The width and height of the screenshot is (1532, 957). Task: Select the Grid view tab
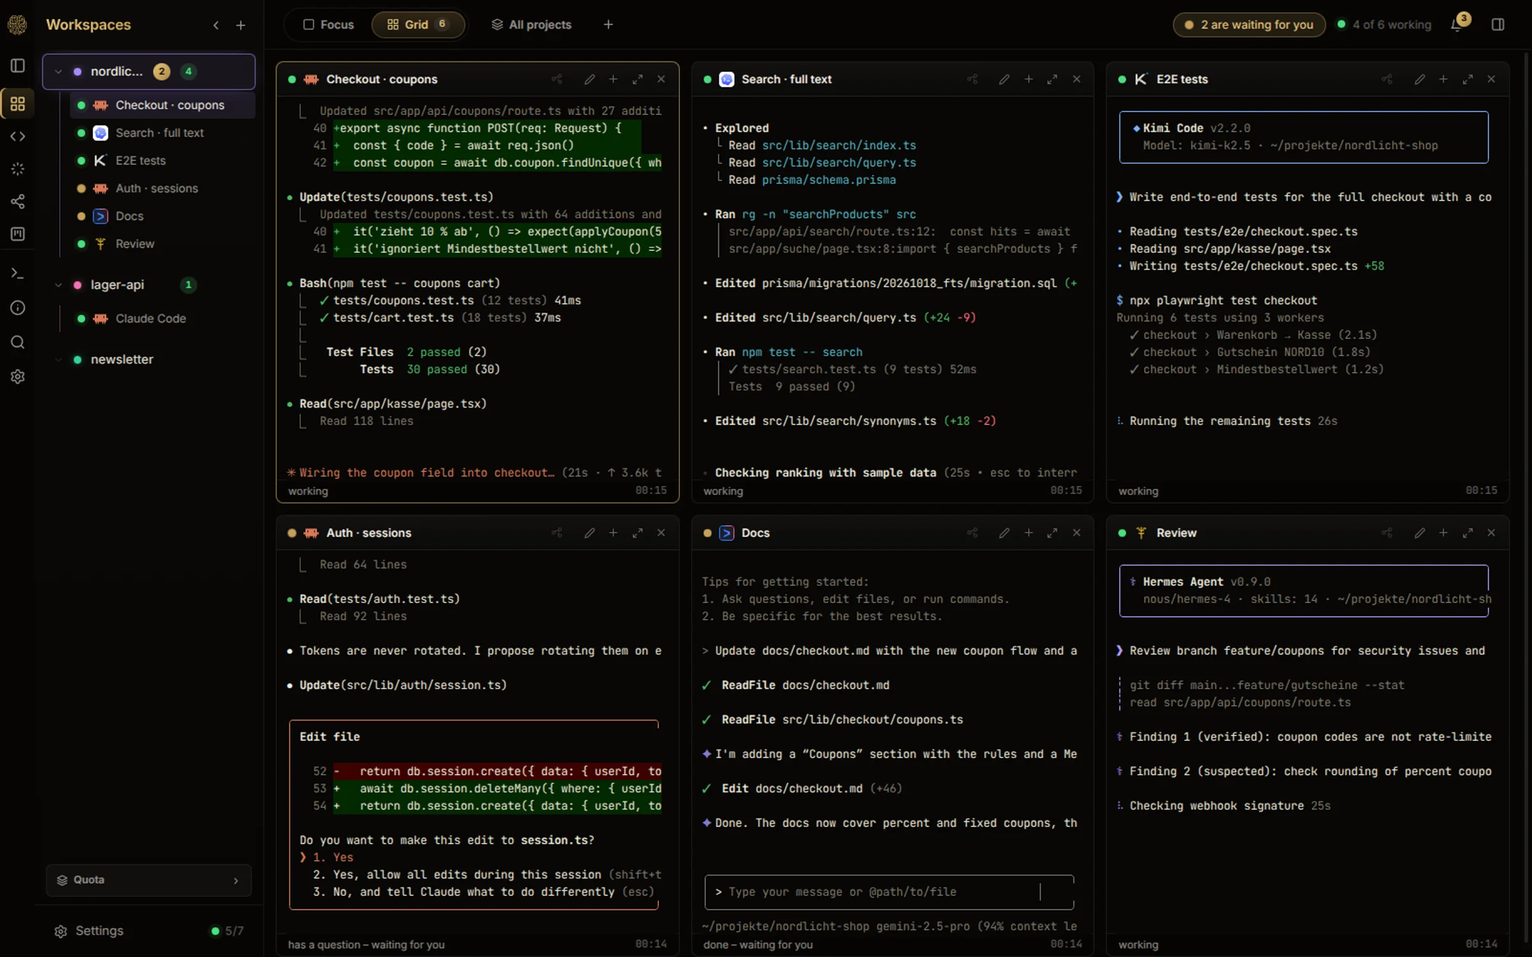point(417,24)
